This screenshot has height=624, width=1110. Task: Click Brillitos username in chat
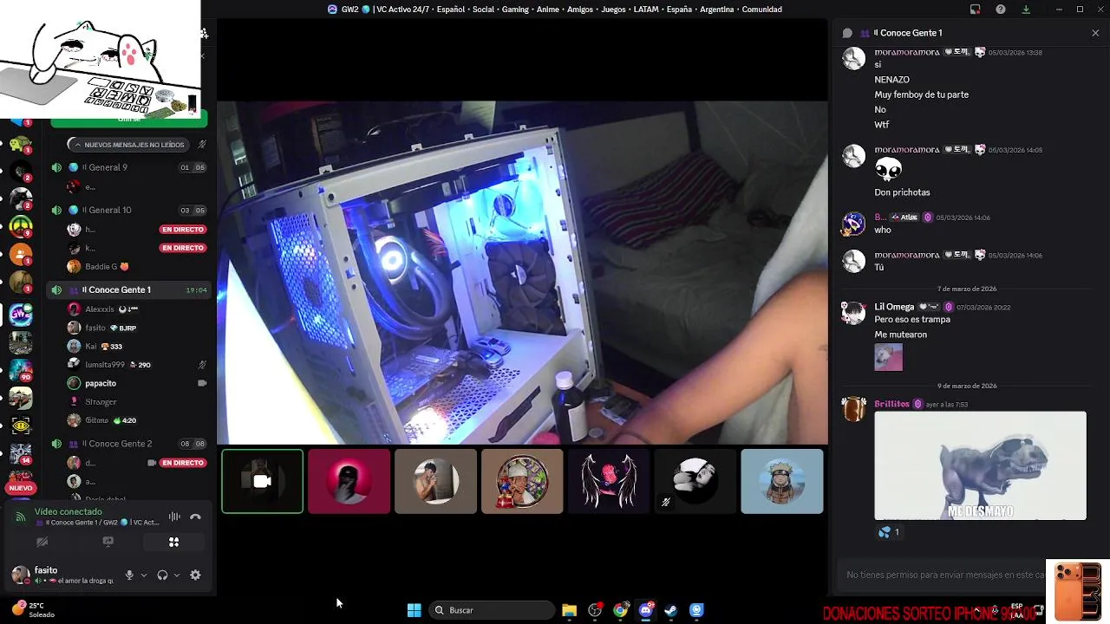891,404
